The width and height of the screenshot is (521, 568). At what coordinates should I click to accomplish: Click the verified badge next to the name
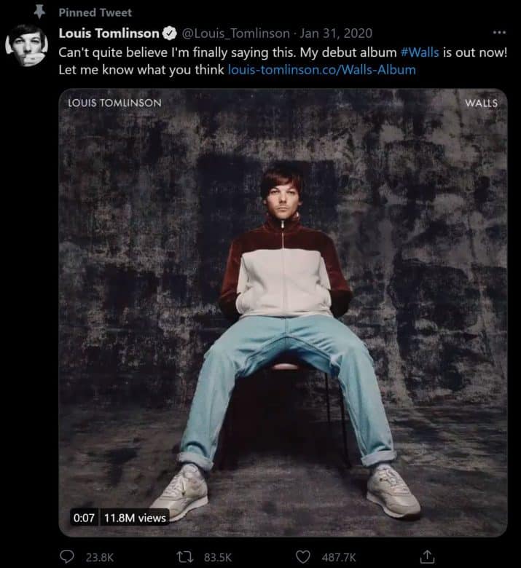pyautogui.click(x=167, y=33)
